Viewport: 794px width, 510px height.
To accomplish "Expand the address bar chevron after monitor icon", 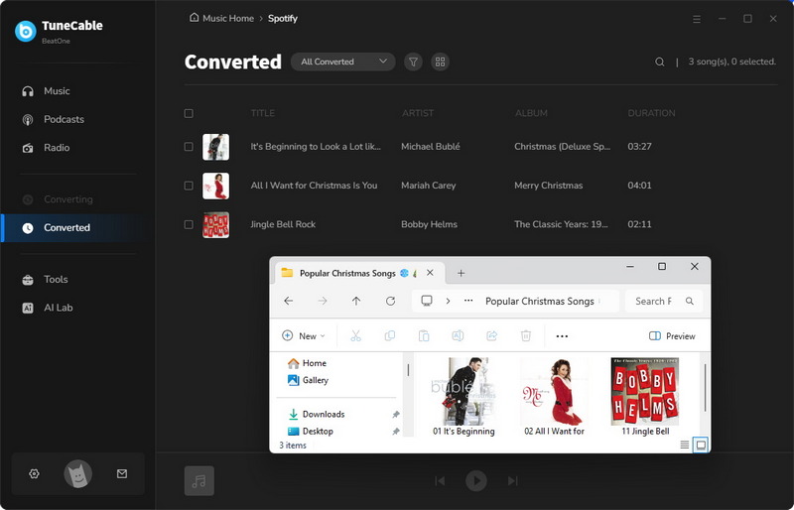I will pos(449,302).
